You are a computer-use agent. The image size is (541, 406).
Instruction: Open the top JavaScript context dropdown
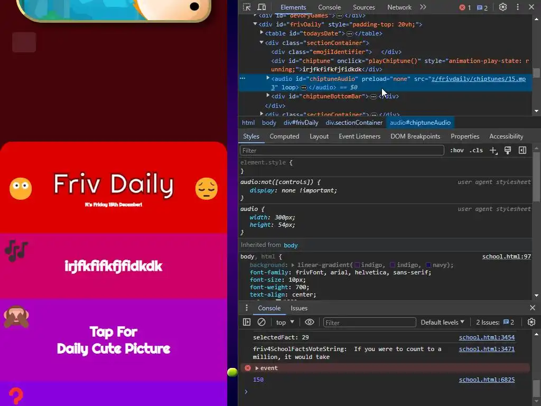pos(285,322)
